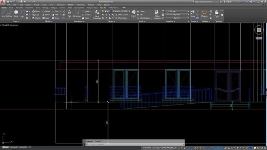Image resolution: width=267 pixels, height=150 pixels.
Task: Select the Circle tool
Action: point(16,14)
